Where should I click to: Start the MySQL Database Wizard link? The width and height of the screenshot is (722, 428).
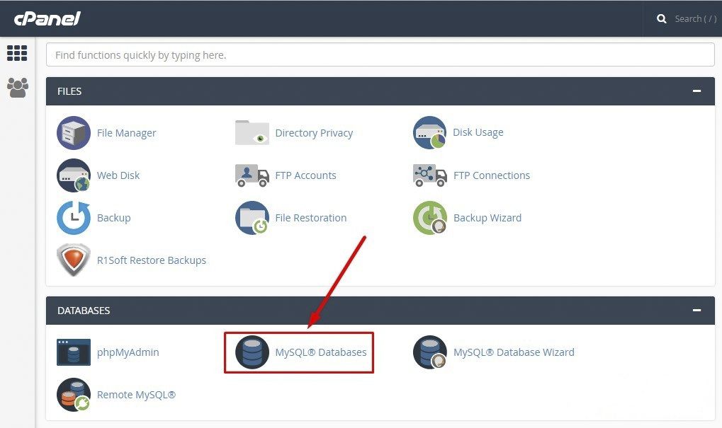(514, 352)
